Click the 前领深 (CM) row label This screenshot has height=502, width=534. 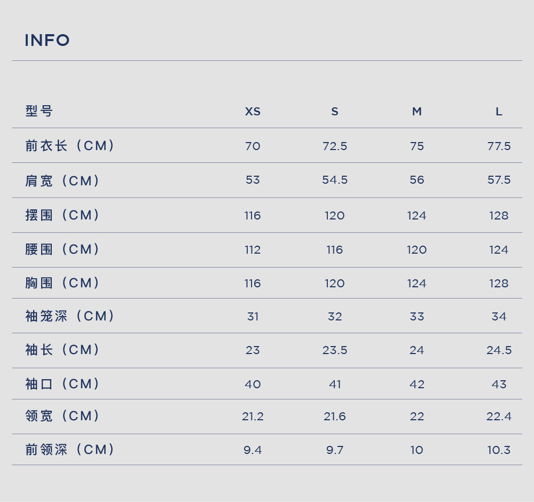70,450
